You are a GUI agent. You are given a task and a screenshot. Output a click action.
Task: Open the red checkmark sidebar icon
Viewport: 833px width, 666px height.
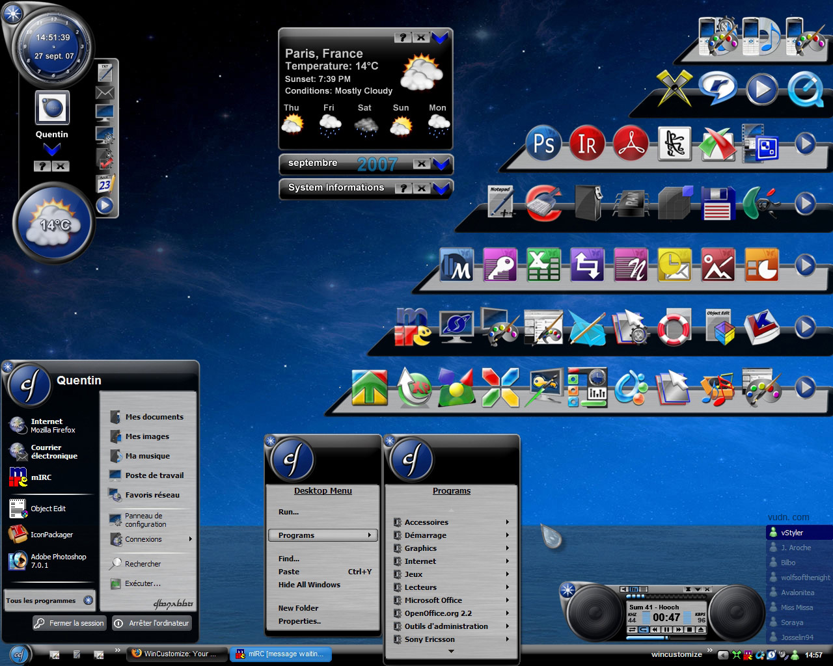click(x=105, y=158)
